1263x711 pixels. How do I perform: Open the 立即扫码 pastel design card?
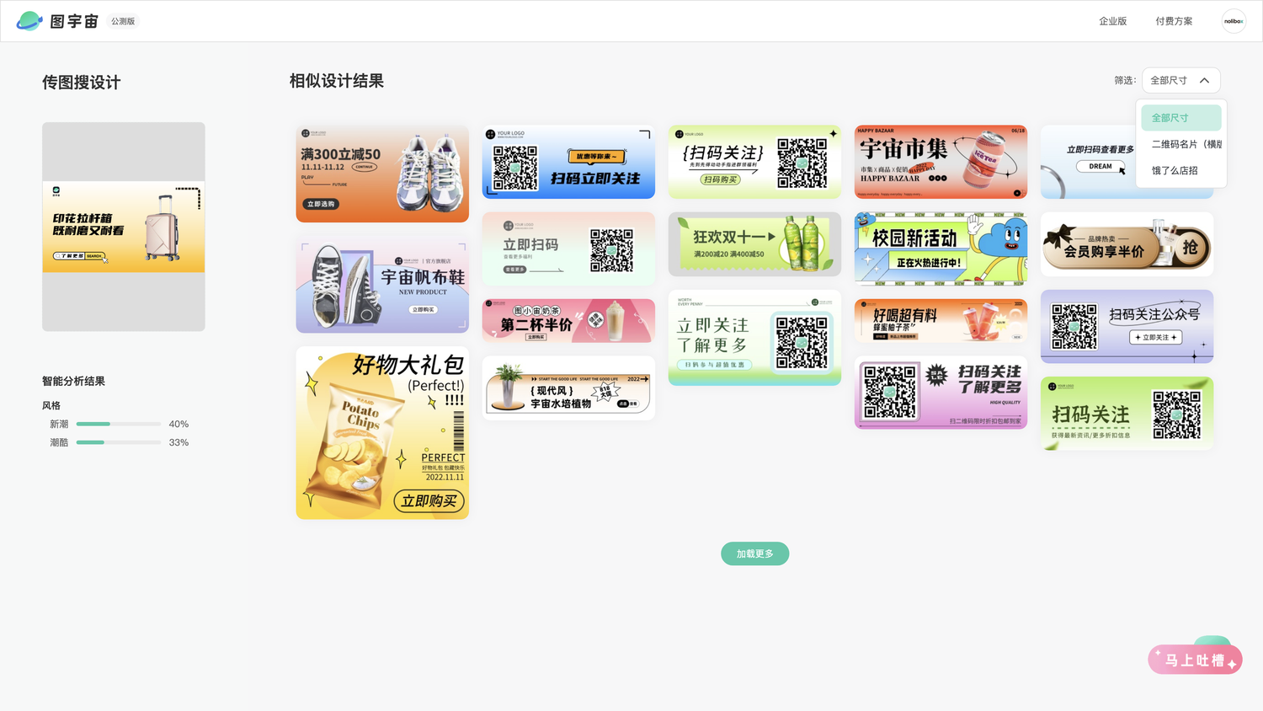568,249
